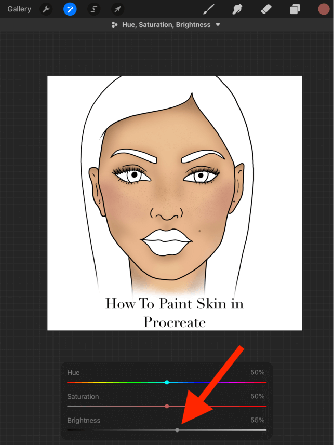Tap the left eye of the portrait
The image size is (334, 445).
pyautogui.click(x=133, y=176)
